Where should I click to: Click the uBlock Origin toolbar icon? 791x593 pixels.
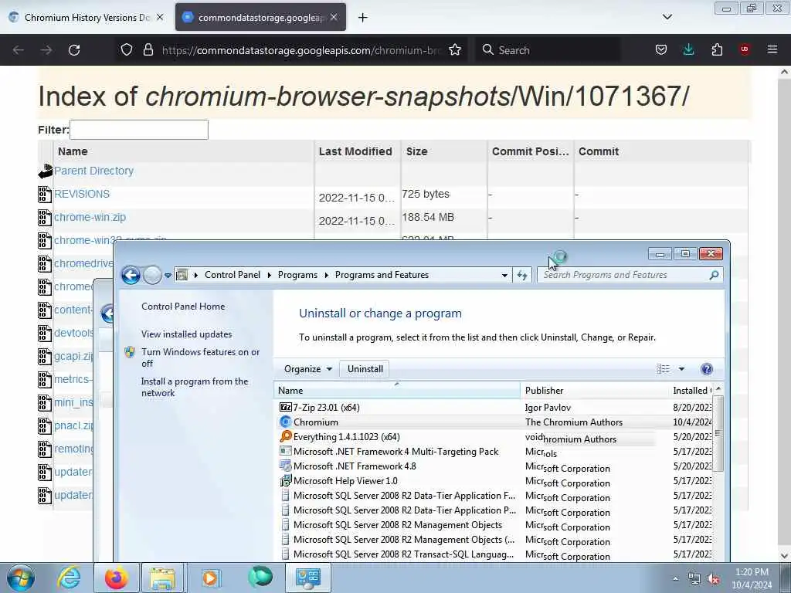click(x=745, y=49)
